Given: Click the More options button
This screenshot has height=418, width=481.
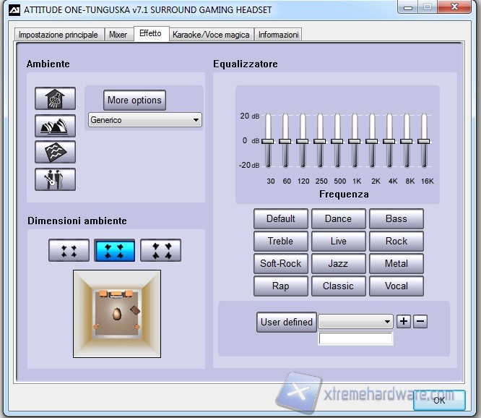Looking at the screenshot, I should click(134, 100).
